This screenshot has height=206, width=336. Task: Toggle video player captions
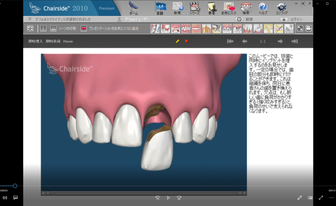[15, 198]
